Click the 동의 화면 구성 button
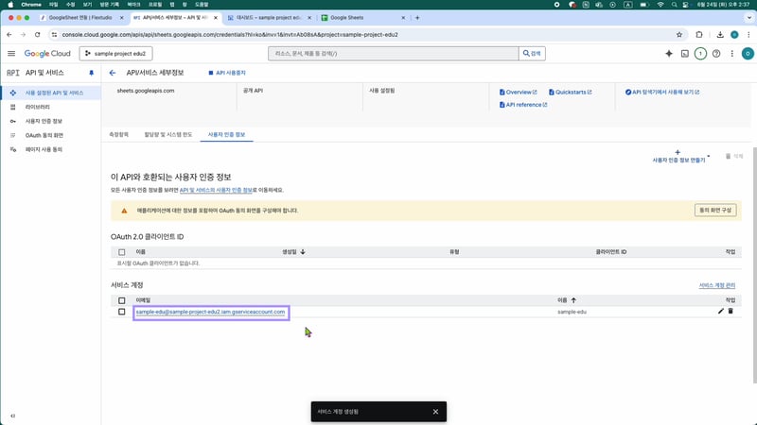The height and width of the screenshot is (425, 757). tap(715, 210)
